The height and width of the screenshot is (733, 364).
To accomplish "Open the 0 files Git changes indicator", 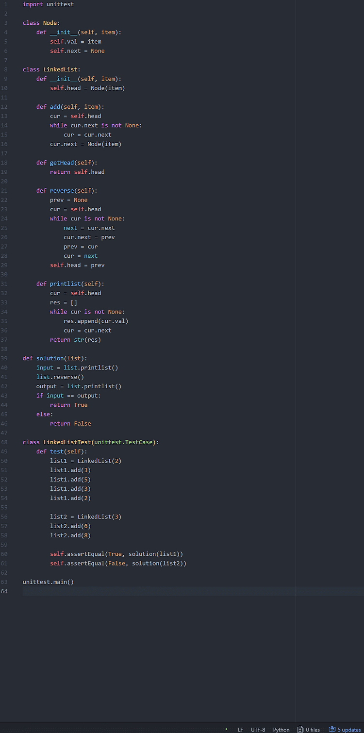I will point(309,729).
